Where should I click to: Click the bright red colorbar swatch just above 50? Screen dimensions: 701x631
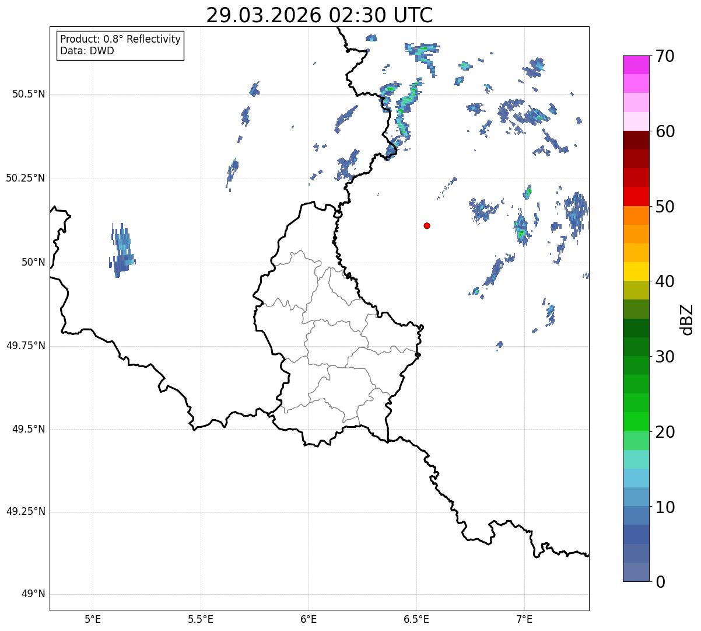point(636,197)
